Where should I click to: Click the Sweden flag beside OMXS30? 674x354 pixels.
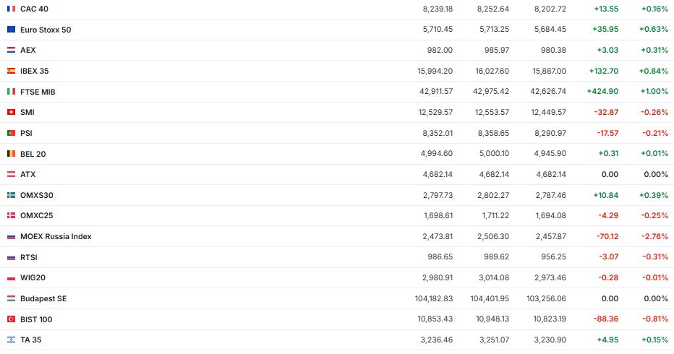11,195
